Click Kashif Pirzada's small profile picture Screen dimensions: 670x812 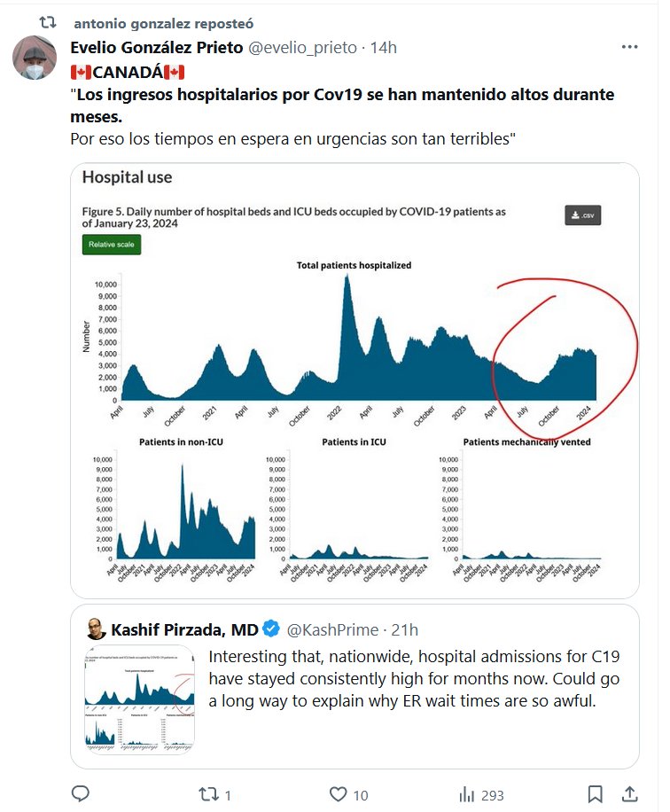coord(96,630)
